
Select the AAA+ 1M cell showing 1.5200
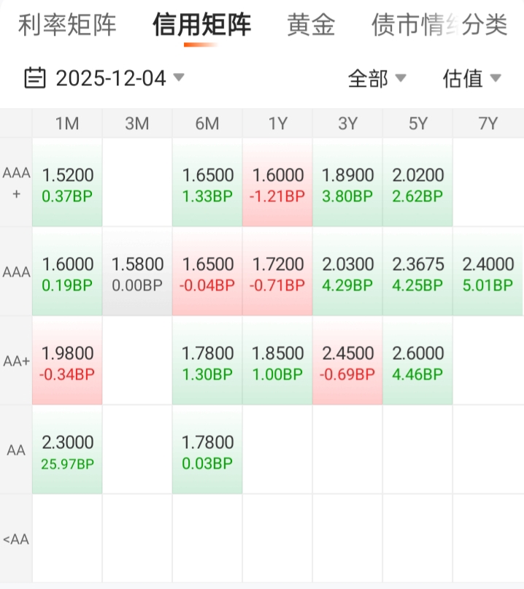coord(67,184)
